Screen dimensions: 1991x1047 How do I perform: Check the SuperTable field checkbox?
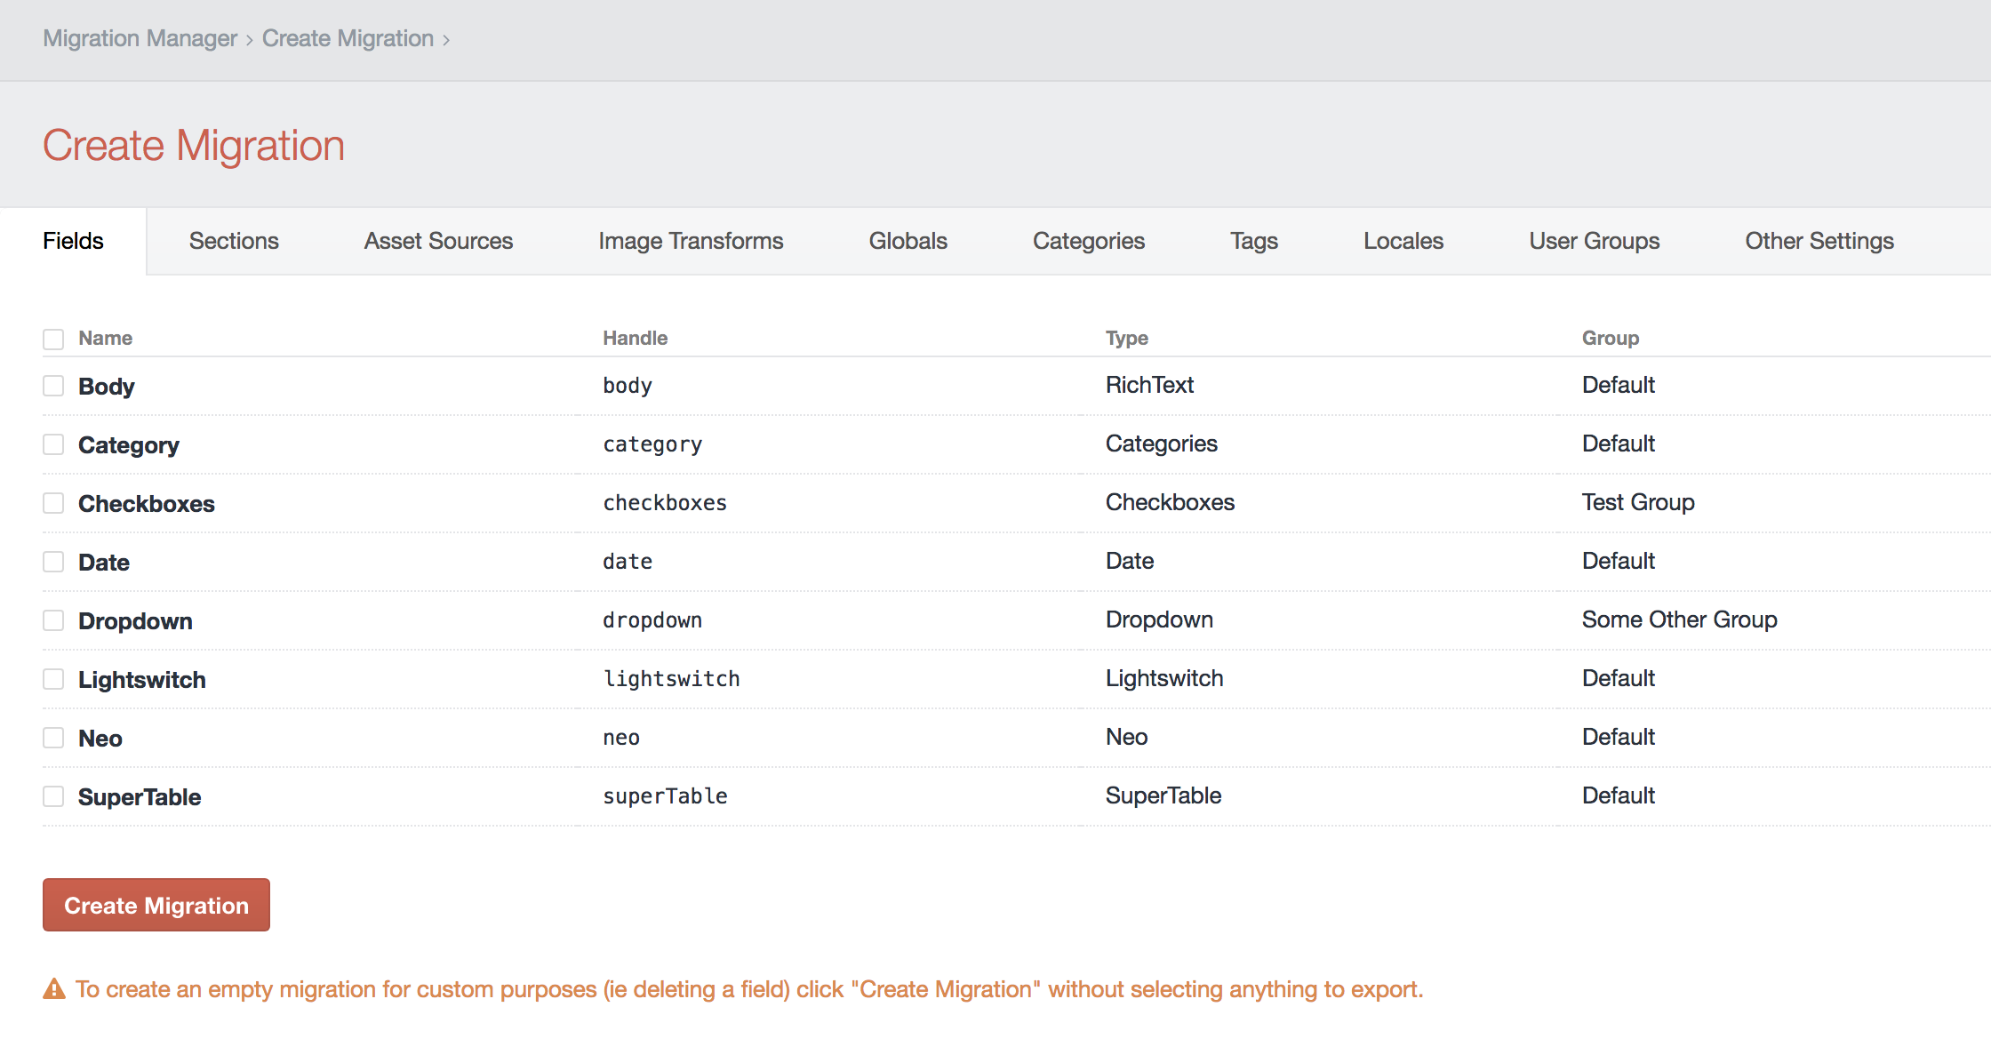(53, 796)
